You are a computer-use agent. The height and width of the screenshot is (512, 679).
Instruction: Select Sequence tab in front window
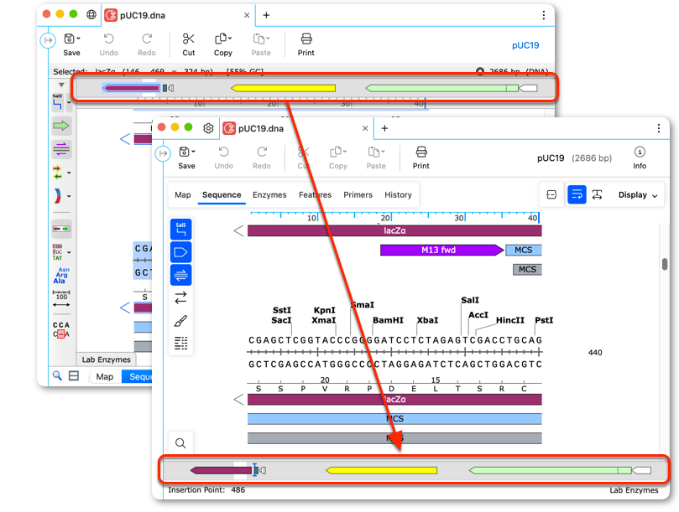click(x=222, y=195)
